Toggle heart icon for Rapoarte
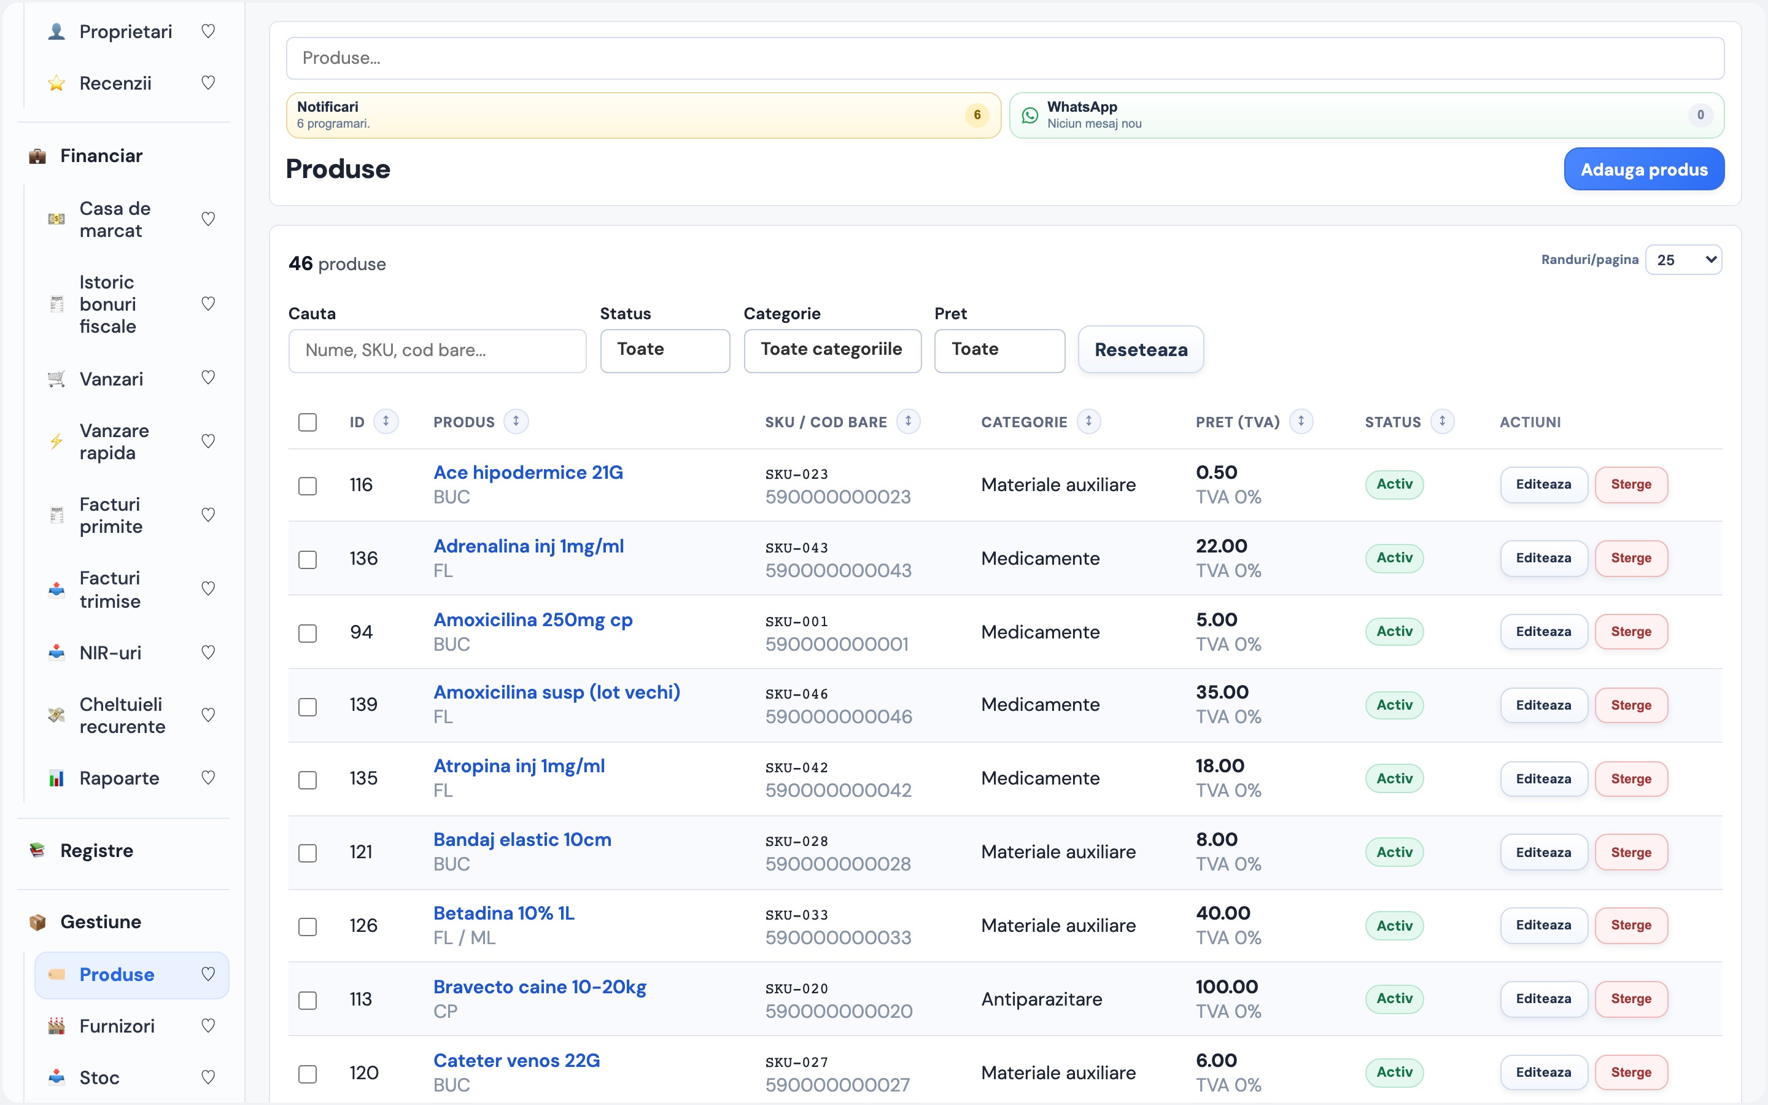Image resolution: width=1768 pixels, height=1105 pixels. coord(208,778)
